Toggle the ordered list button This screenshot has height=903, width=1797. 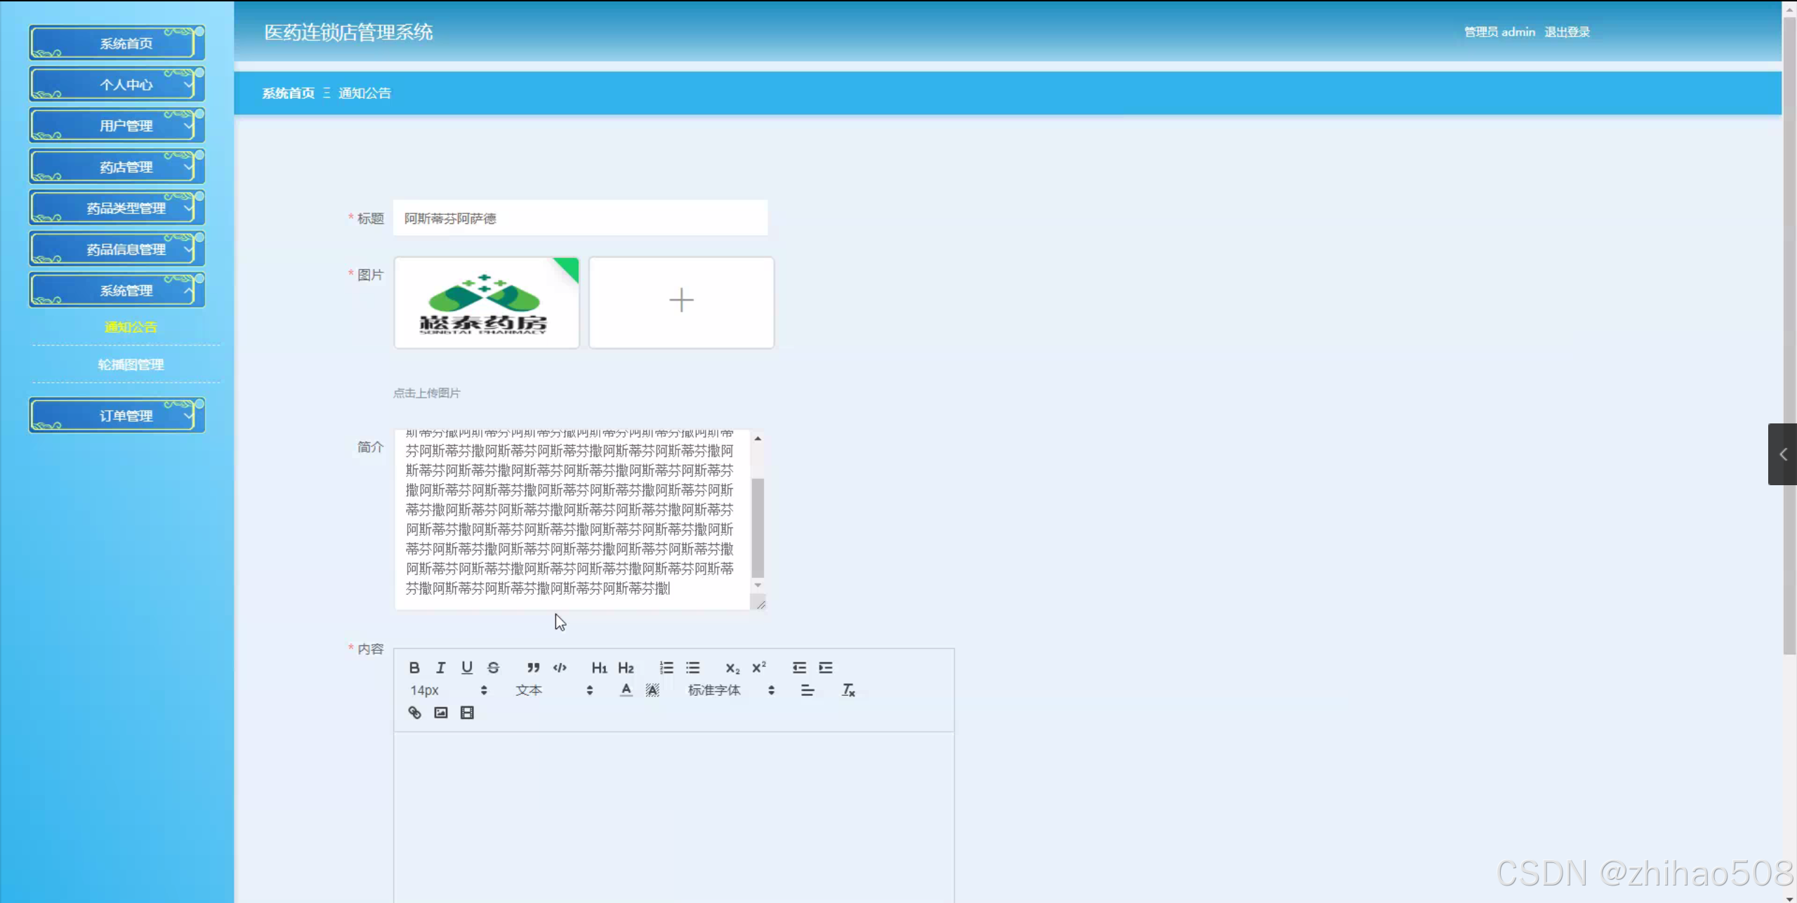666,668
